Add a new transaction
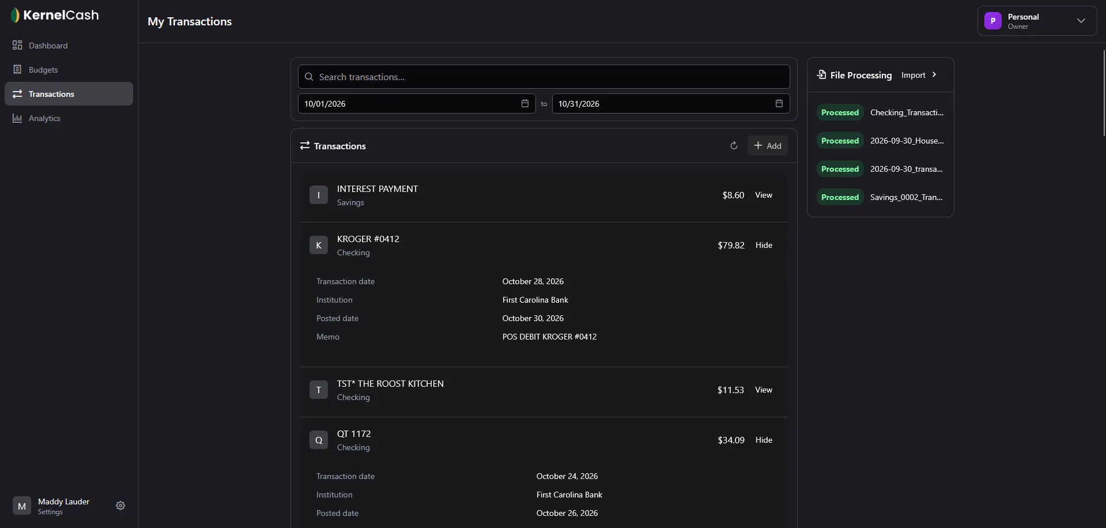 point(768,146)
